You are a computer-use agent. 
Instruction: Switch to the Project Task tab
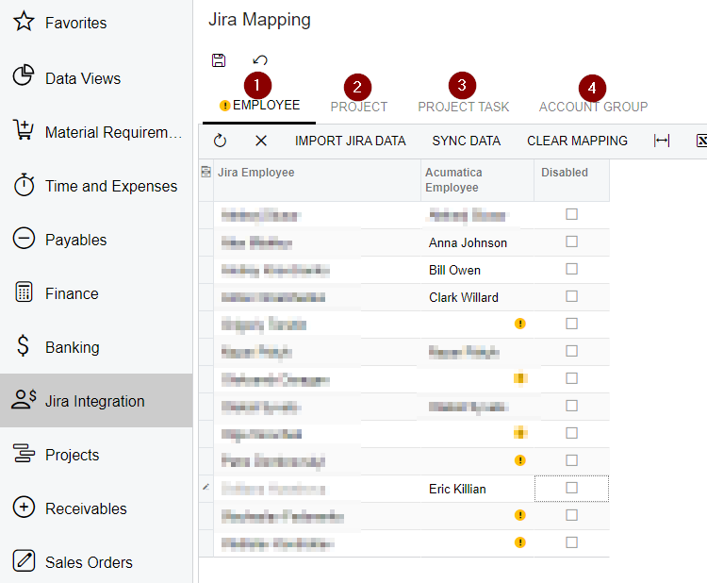(x=464, y=107)
